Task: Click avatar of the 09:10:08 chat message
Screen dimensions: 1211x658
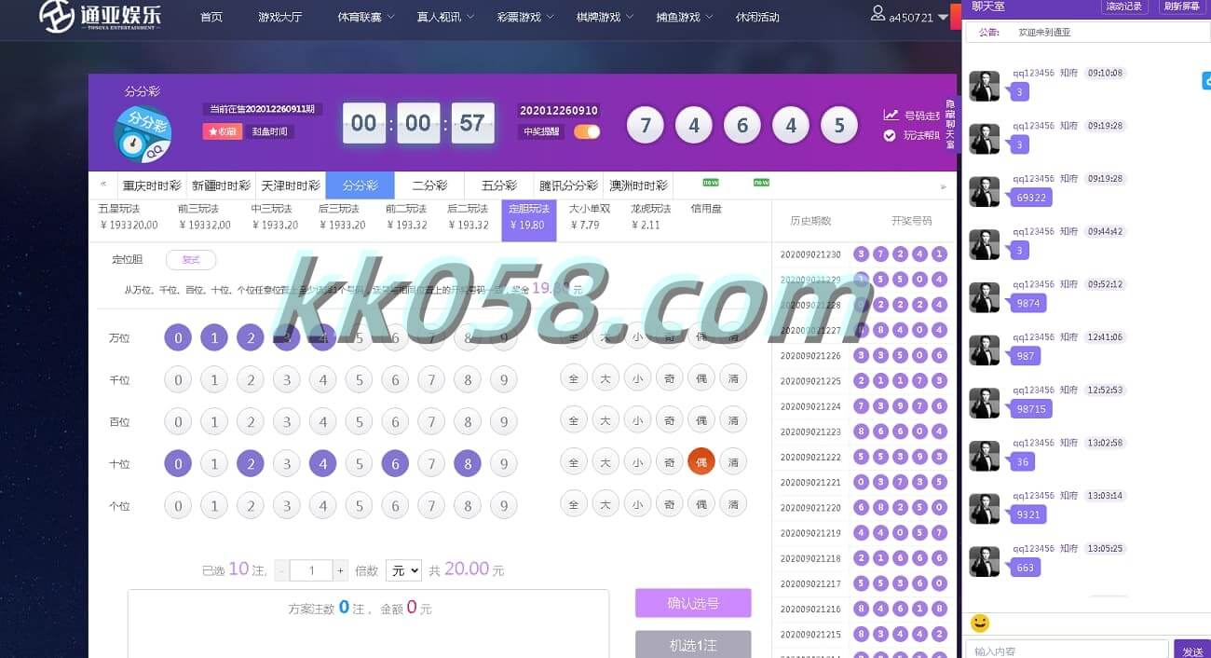Action: tap(984, 87)
